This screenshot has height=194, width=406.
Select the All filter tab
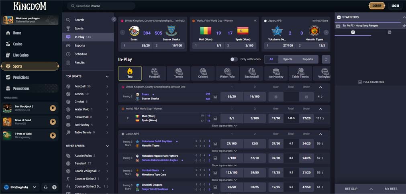point(271,59)
